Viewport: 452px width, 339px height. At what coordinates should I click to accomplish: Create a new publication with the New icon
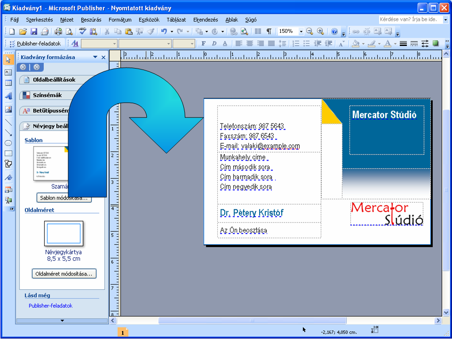coord(12,31)
